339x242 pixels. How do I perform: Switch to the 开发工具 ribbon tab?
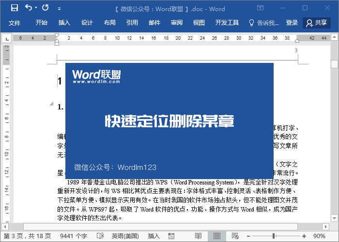pyautogui.click(x=227, y=23)
